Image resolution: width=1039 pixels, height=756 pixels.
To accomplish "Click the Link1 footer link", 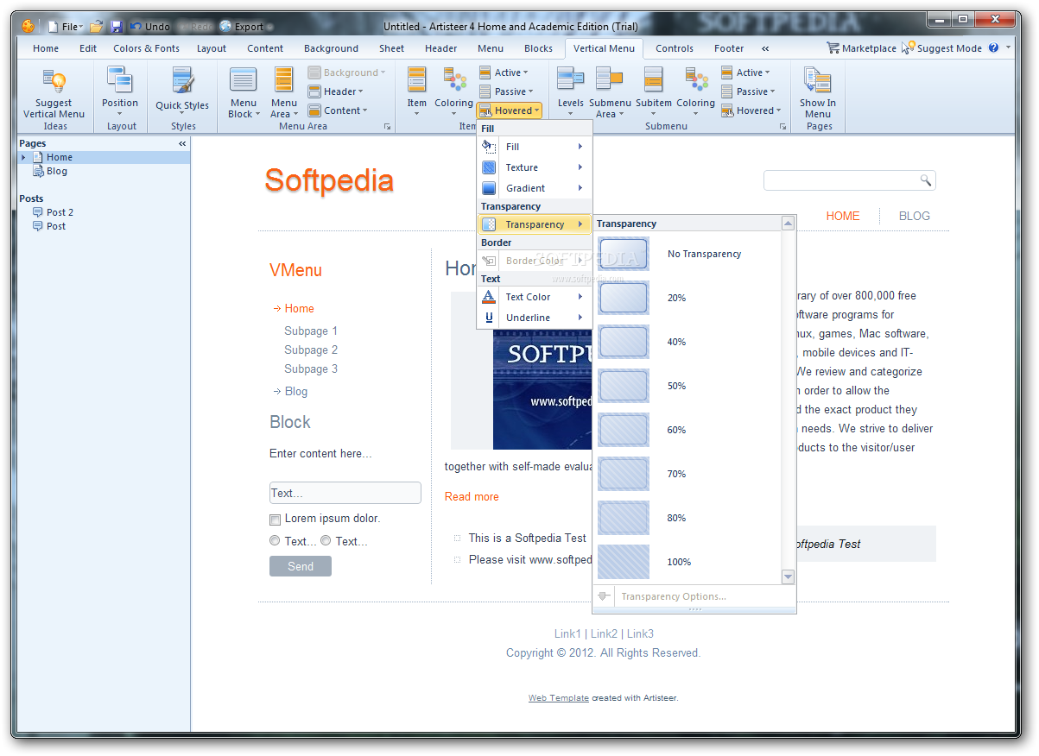I will 567,633.
